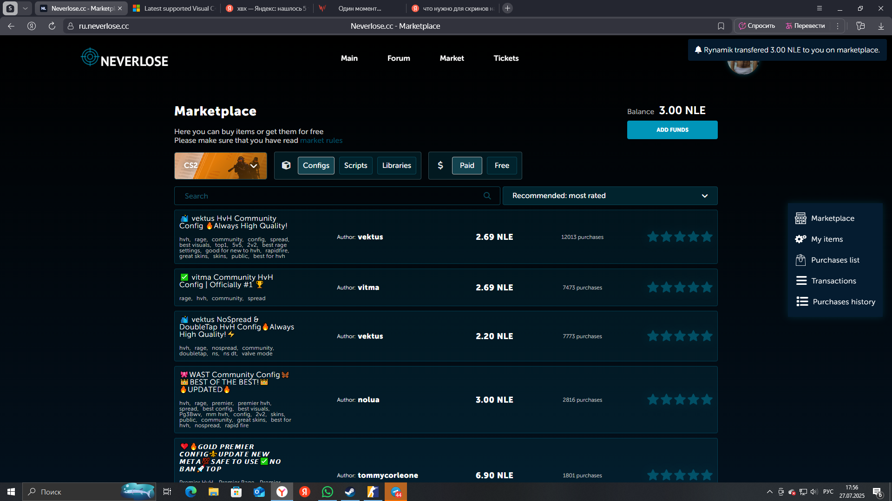The width and height of the screenshot is (892, 501).
Task: Open the browser three-dot menu
Action: (838, 26)
